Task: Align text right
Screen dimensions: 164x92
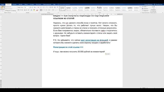Action: [45, 10]
